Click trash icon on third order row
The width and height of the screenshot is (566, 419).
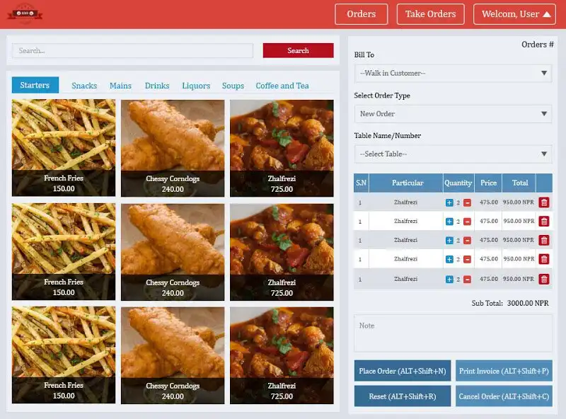543,241
